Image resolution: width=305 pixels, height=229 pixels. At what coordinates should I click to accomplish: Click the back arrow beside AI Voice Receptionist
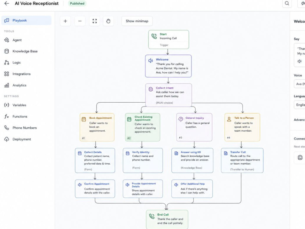pos(7,3)
